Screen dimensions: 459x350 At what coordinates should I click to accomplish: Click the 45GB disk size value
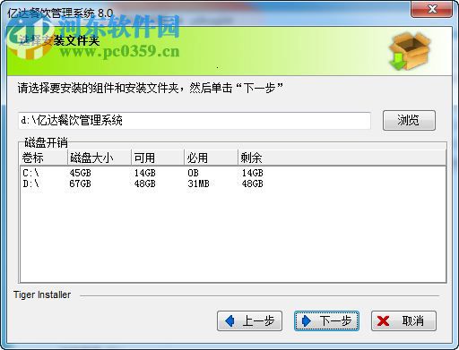point(81,173)
